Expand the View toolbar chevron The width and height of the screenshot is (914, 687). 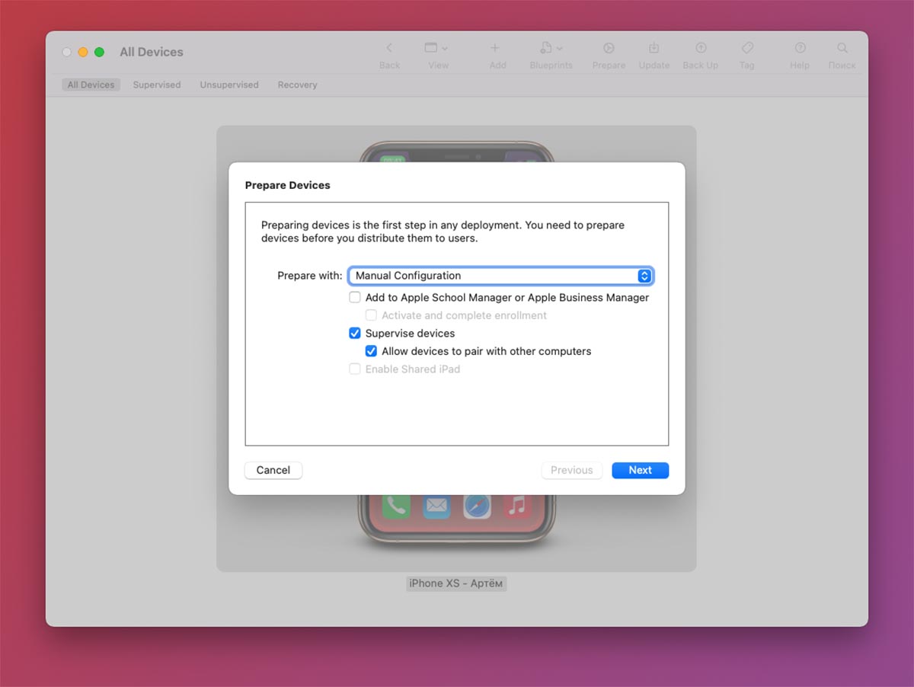(x=445, y=49)
